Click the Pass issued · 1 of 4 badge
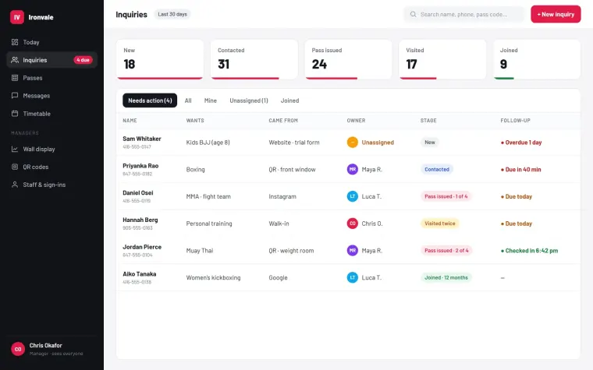The height and width of the screenshot is (370, 593). 446,196
